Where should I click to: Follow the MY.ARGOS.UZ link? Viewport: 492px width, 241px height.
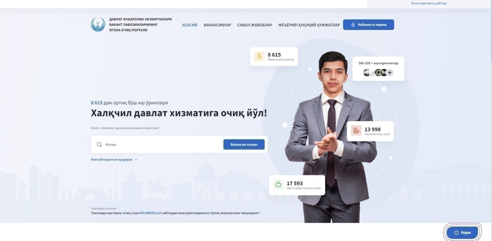tap(150, 213)
